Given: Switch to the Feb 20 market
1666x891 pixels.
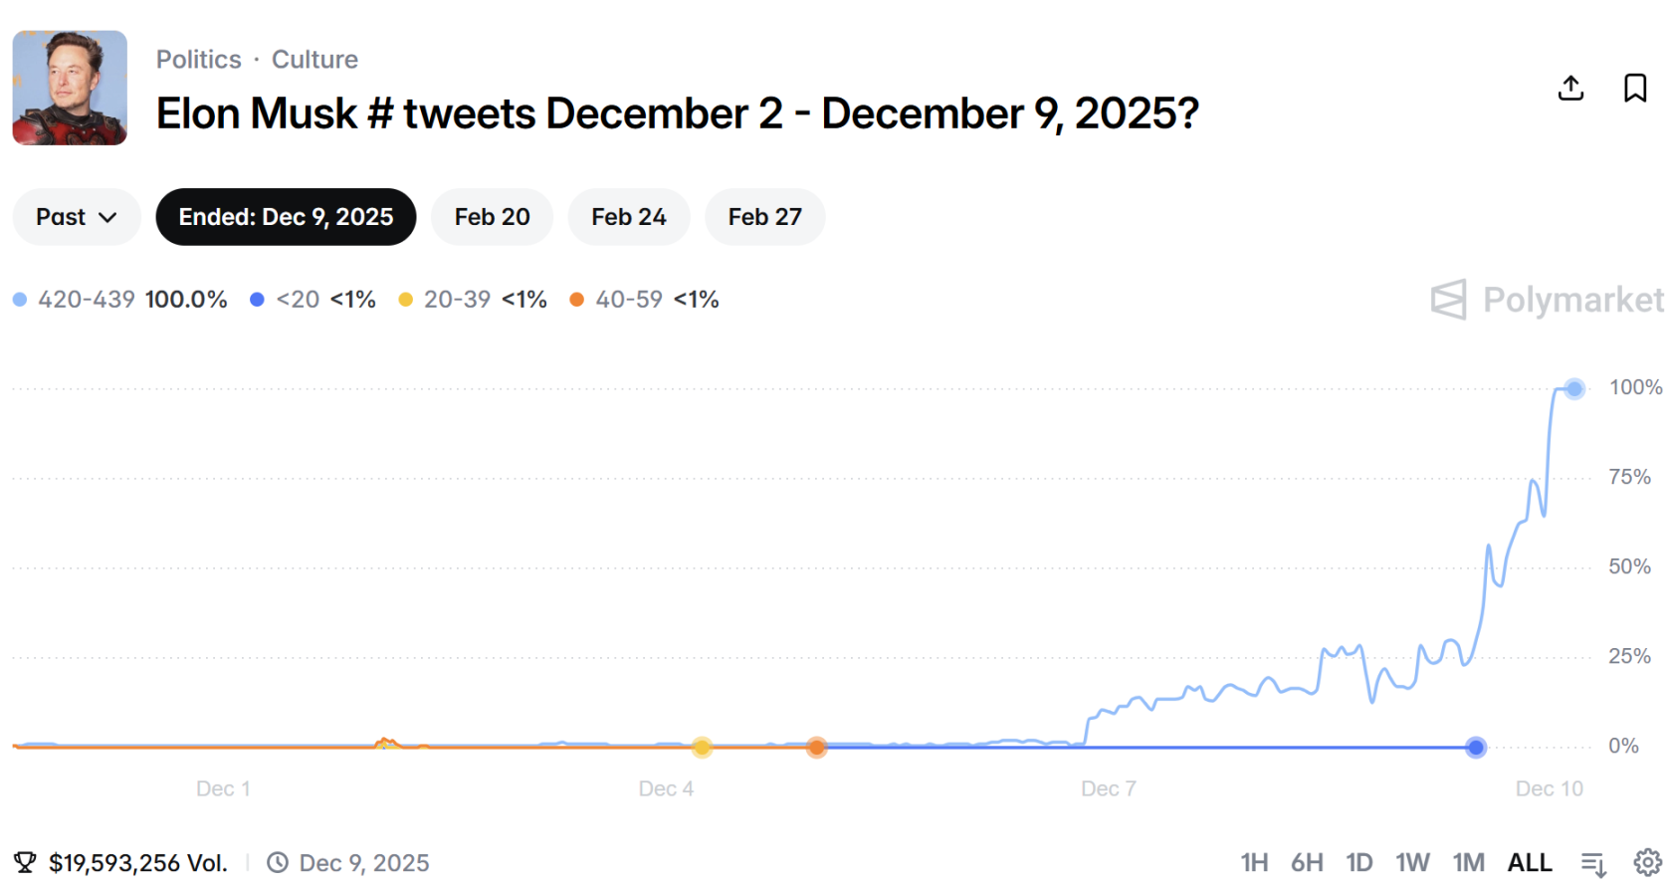Looking at the screenshot, I should [492, 217].
